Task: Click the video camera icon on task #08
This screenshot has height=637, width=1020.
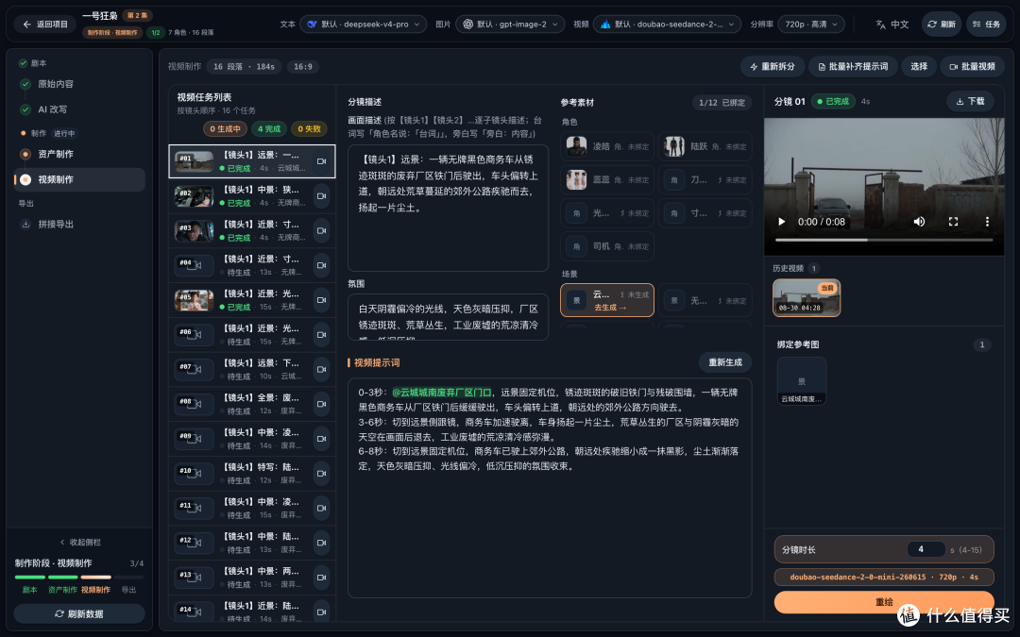Action: click(x=321, y=404)
